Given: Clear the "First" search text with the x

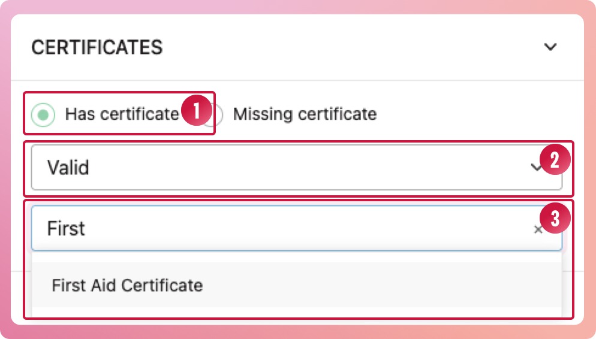Looking at the screenshot, I should pos(538,229).
